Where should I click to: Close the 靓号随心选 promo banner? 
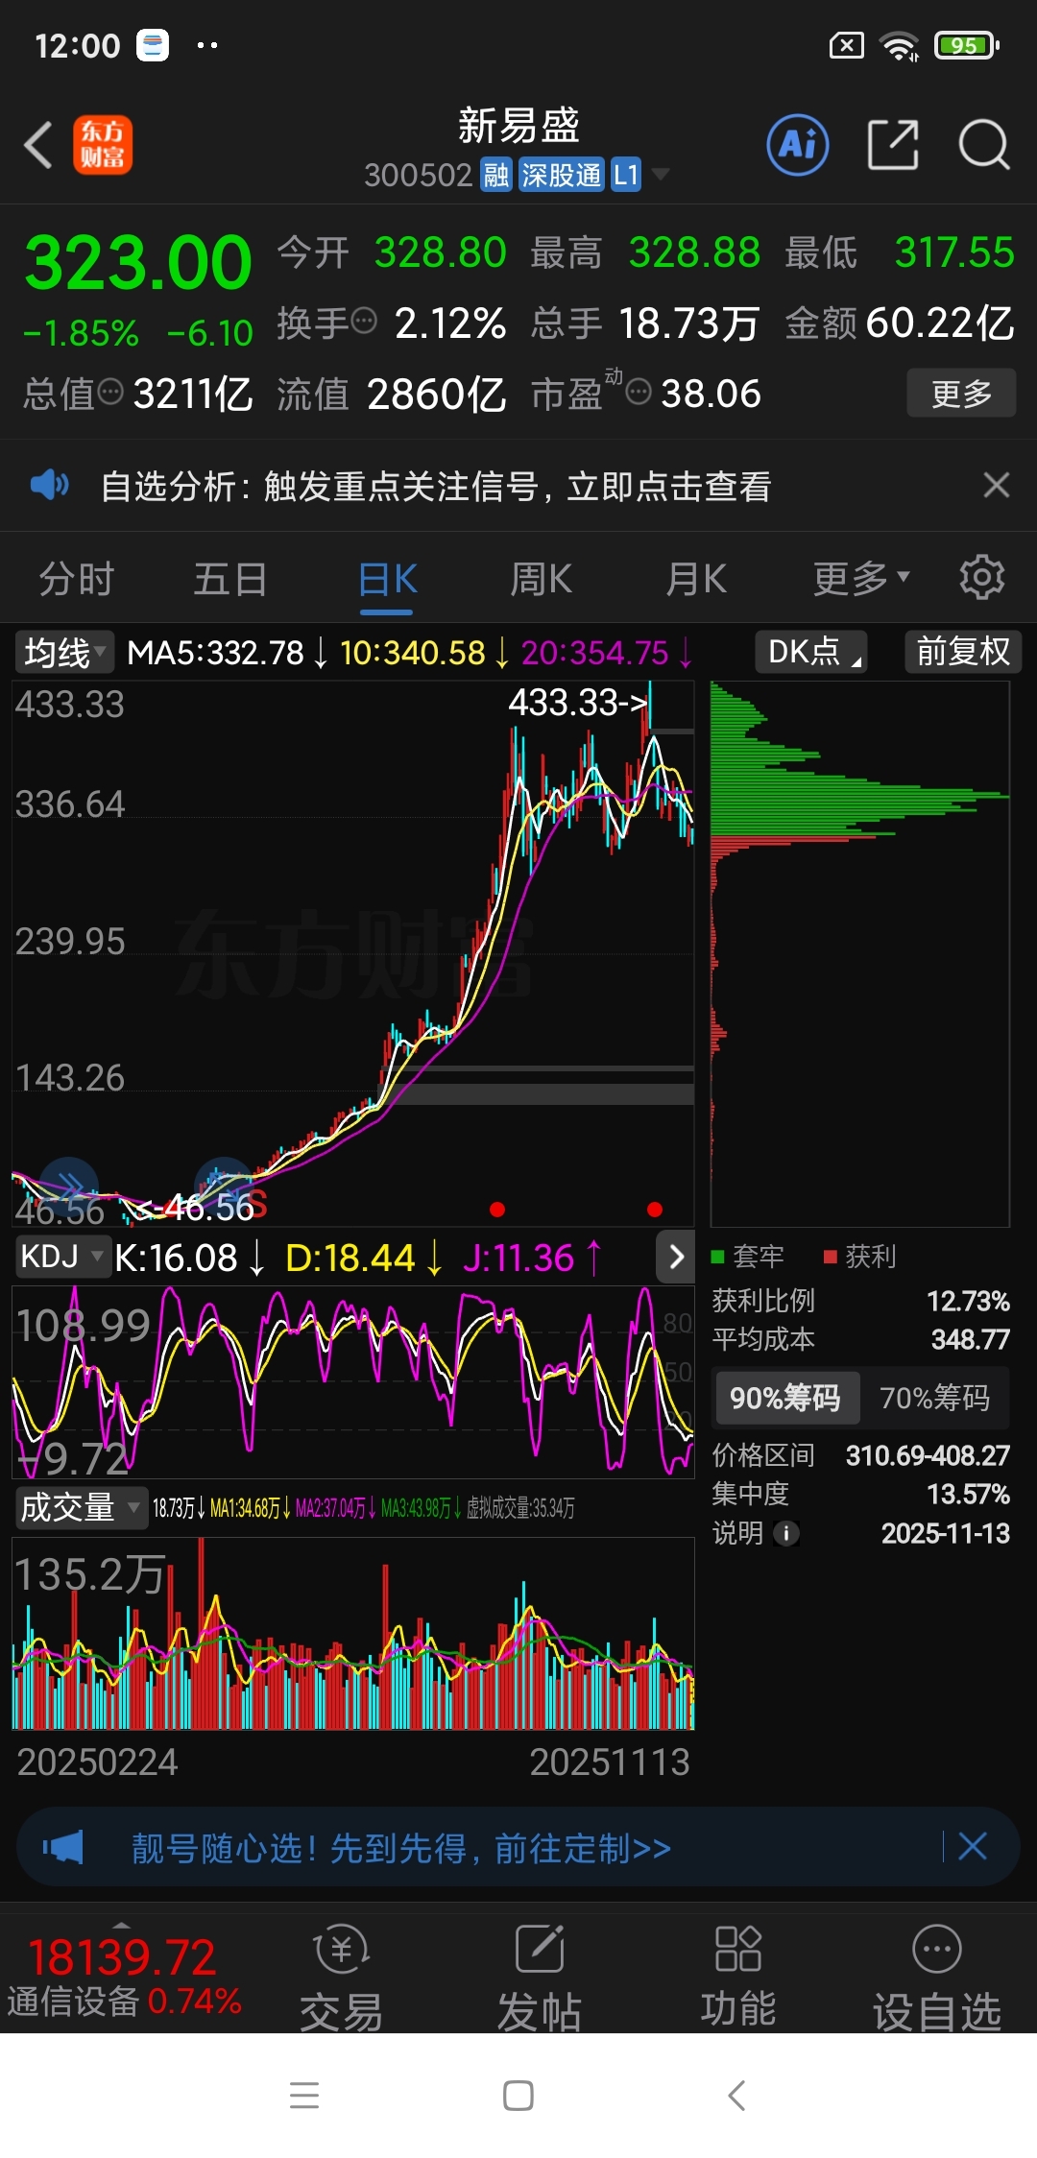pos(973,1846)
